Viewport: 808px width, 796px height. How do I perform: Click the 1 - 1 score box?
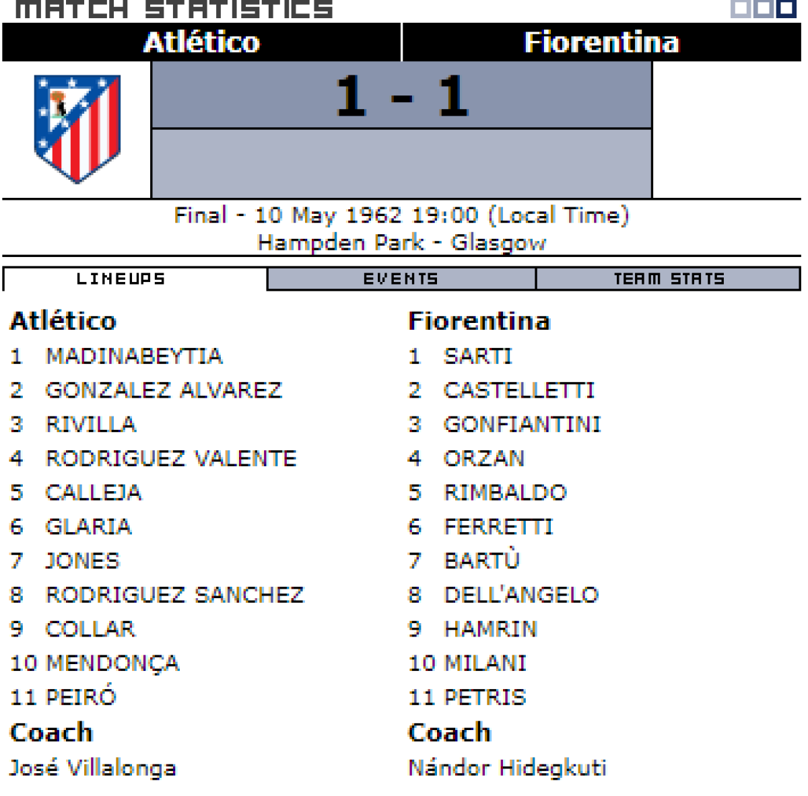(x=401, y=96)
